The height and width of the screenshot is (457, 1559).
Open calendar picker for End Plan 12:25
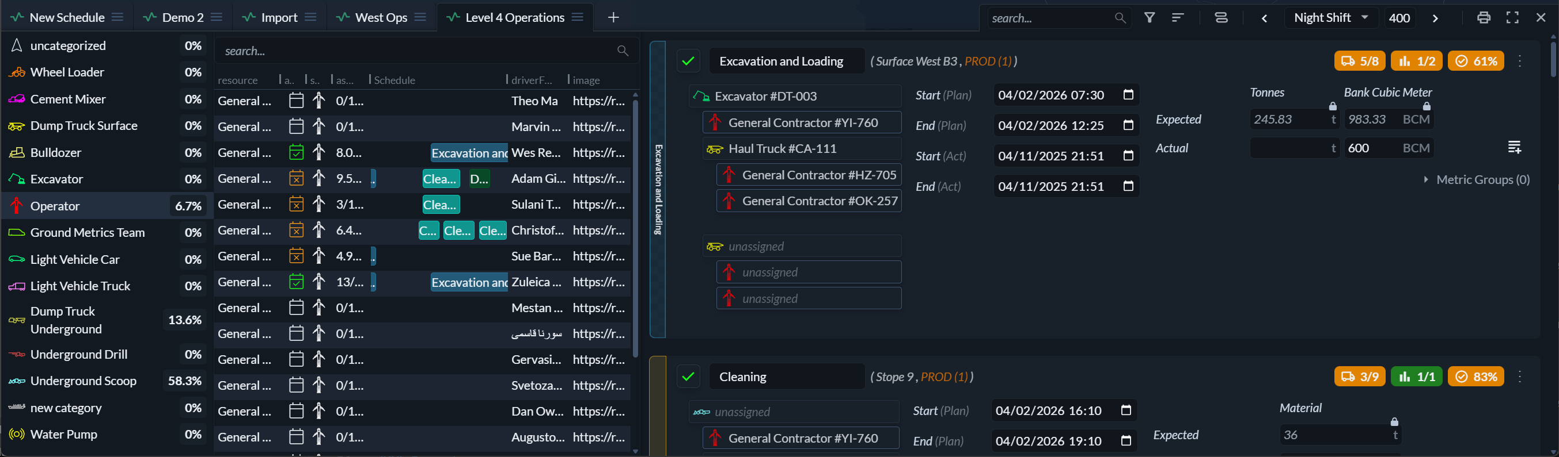click(x=1128, y=125)
